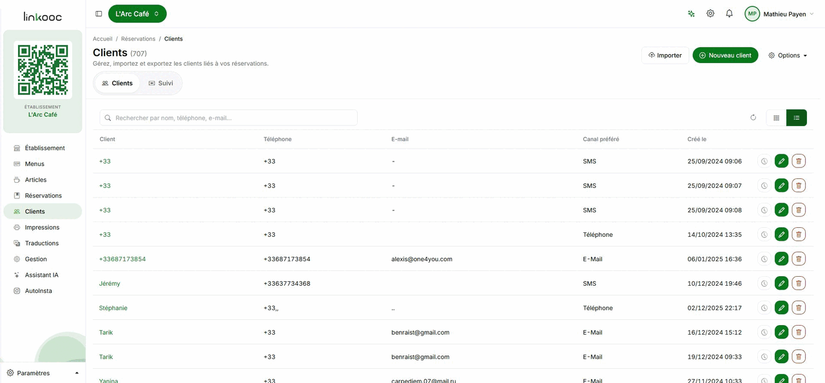The height and width of the screenshot is (383, 825).
Task: Delete Tarik created 19/12/2024 09:33
Action: pyautogui.click(x=799, y=357)
